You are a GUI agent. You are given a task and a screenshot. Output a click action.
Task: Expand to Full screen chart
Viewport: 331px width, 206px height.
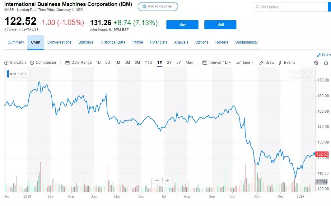[x=324, y=55]
